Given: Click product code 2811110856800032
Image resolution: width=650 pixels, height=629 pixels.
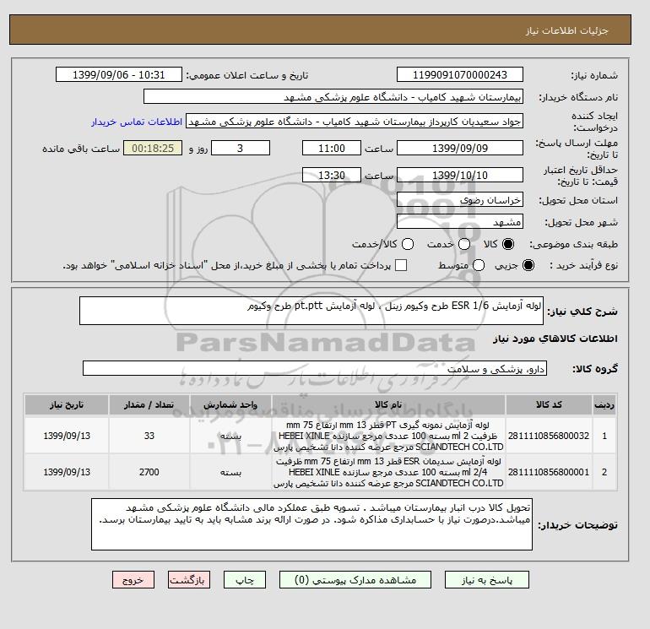Looking at the screenshot, I should 549,436.
